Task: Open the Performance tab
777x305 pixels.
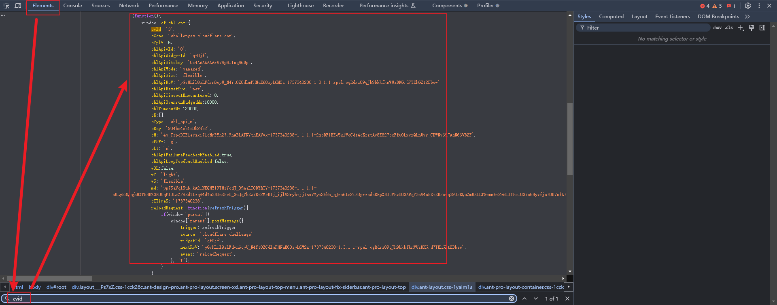Action: tap(163, 6)
